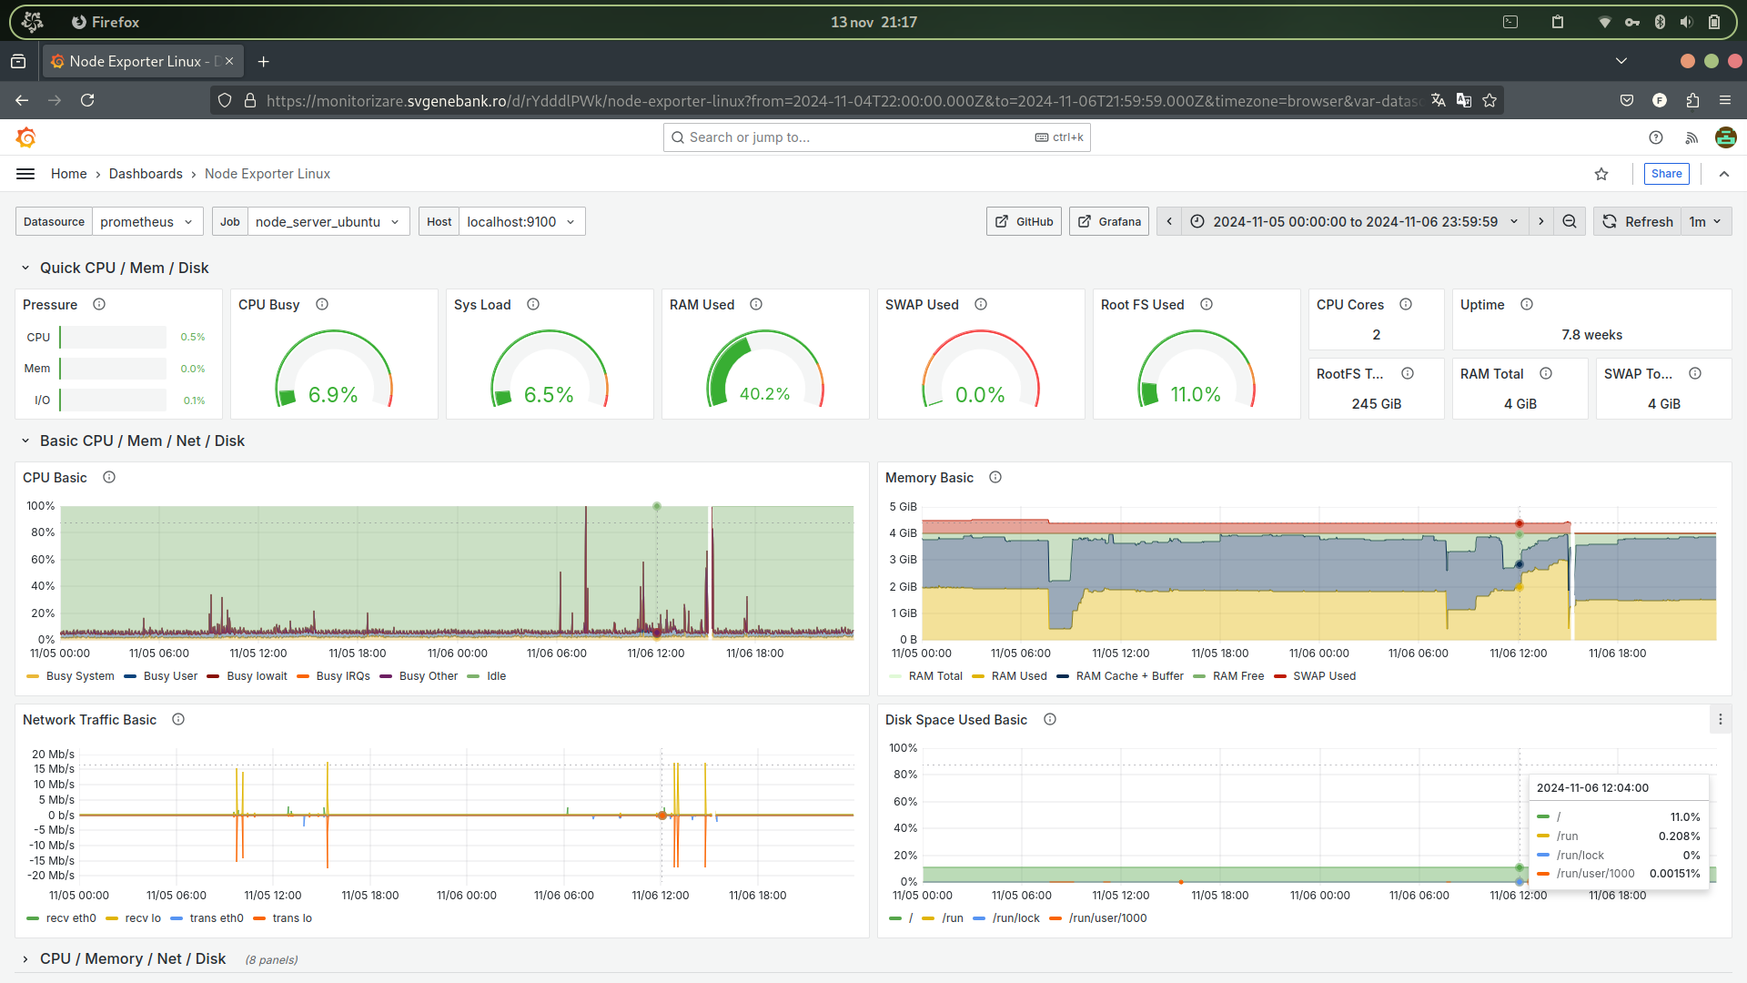Viewport: 1747px width, 983px height.
Task: Zoom out the time range
Action: click(1570, 221)
